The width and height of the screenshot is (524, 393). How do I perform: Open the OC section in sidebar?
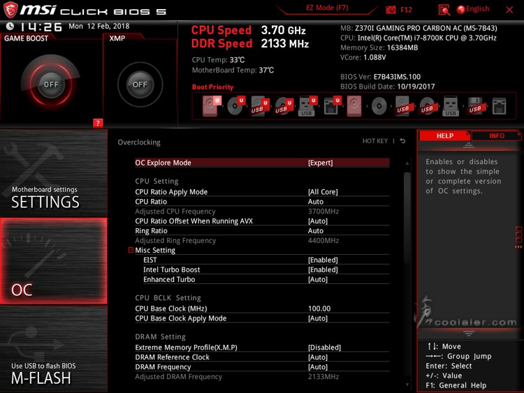tap(54, 261)
